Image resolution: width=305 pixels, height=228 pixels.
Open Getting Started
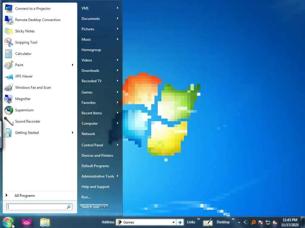pos(37,133)
